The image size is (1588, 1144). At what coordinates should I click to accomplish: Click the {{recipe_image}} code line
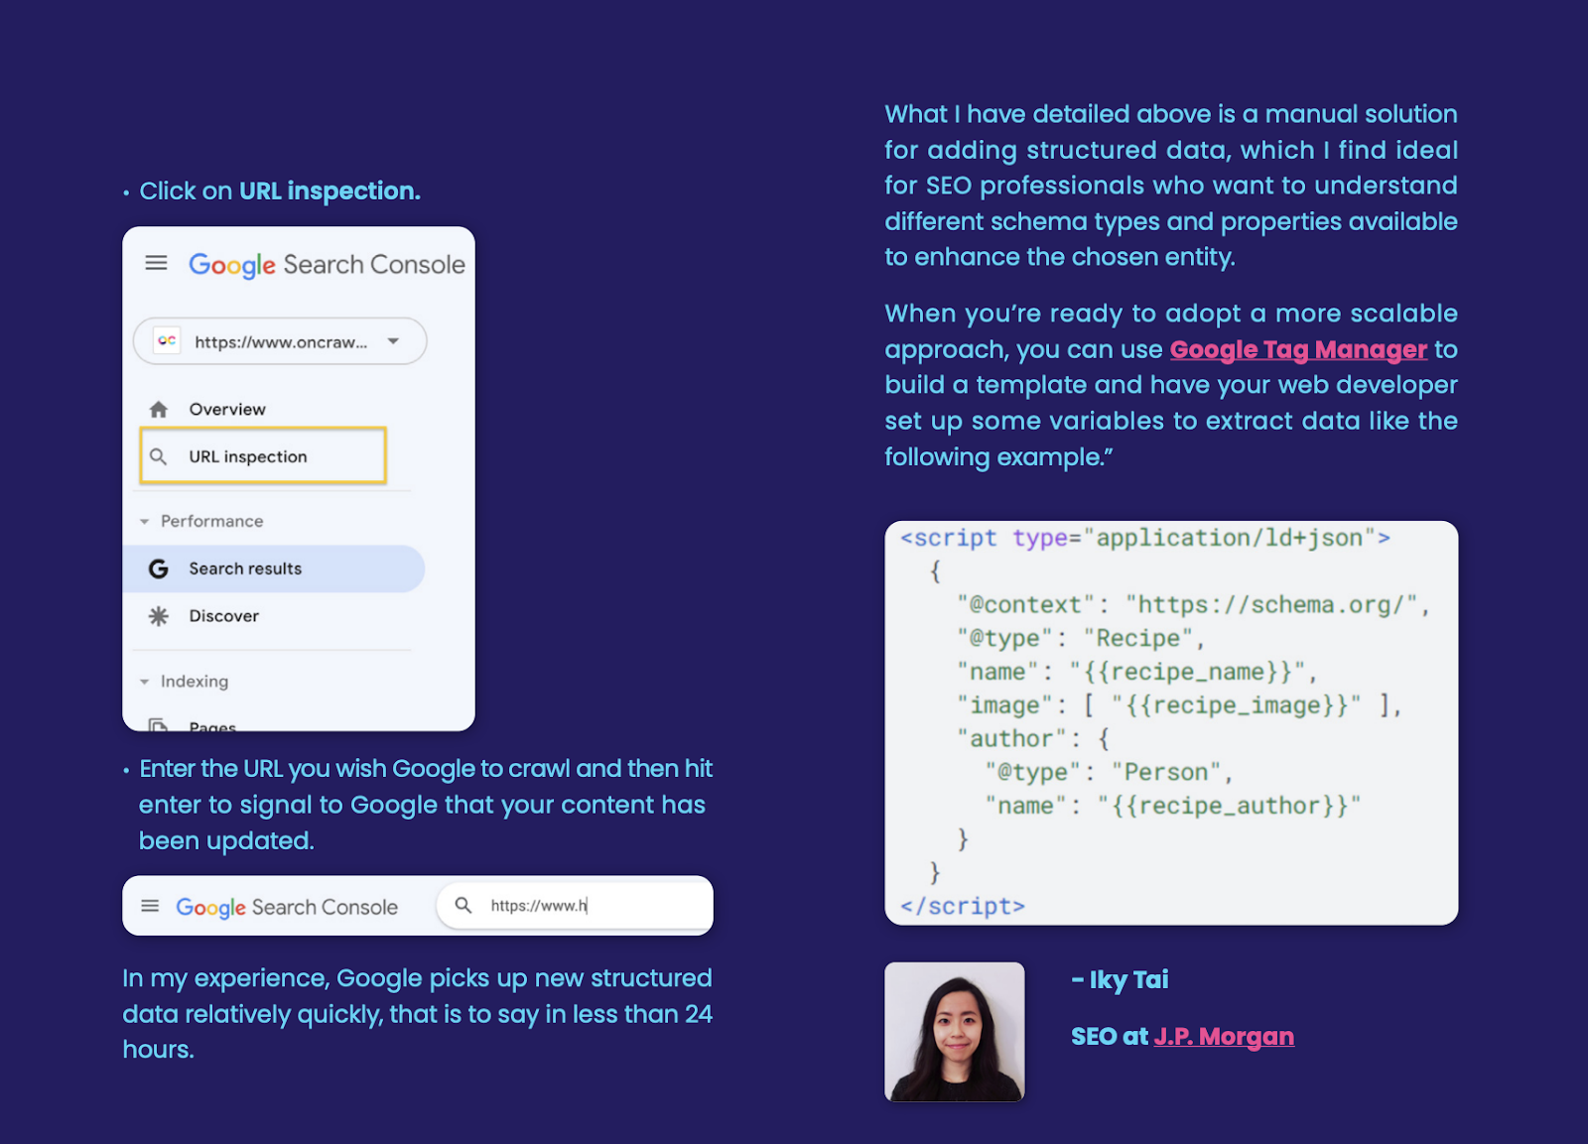pos(1180,705)
